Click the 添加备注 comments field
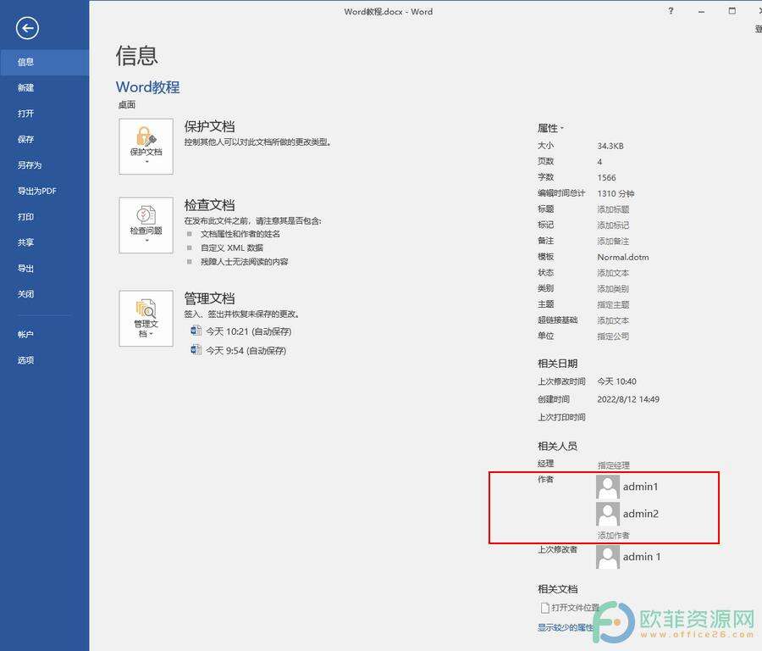The width and height of the screenshot is (762, 651). 613,242
